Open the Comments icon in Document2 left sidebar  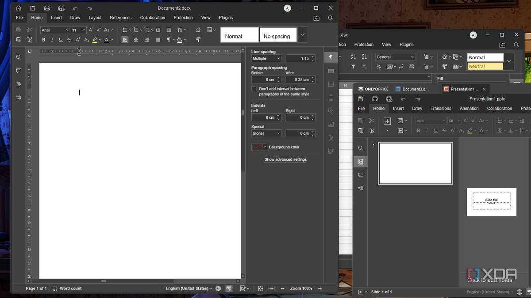coord(19,71)
